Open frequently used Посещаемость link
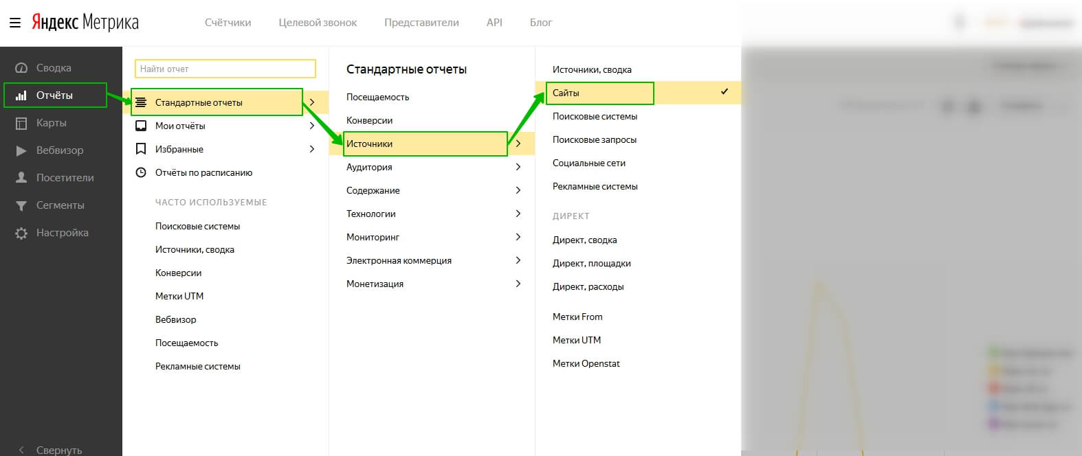The height and width of the screenshot is (456, 1082). pyautogui.click(x=186, y=343)
